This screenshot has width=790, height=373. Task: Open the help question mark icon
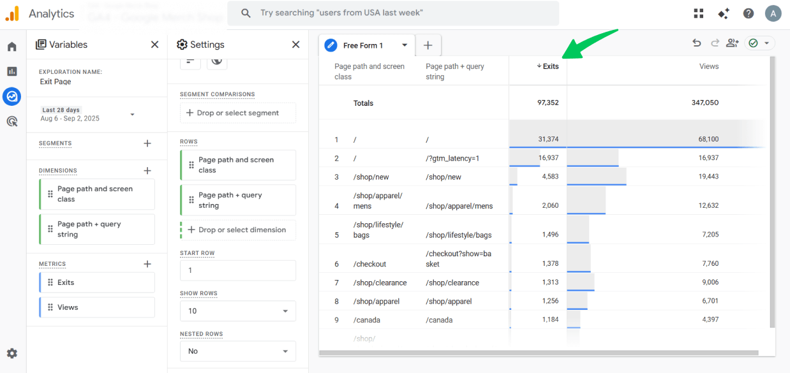(749, 13)
